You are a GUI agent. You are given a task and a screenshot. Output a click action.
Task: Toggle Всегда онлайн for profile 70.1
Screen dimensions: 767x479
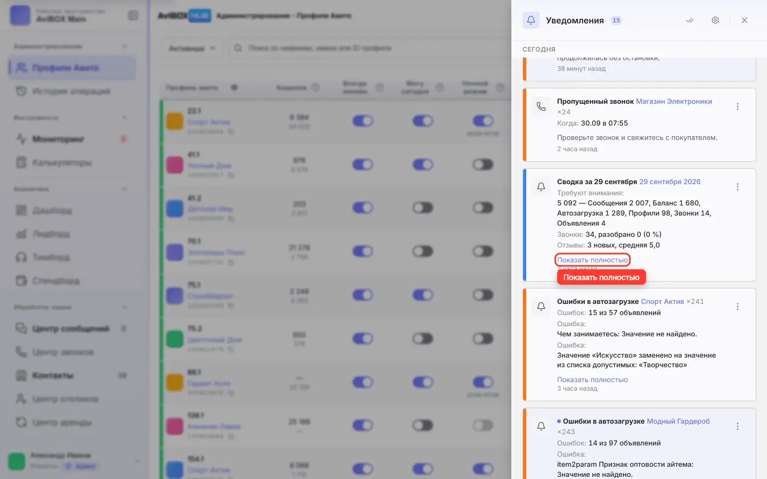tap(363, 251)
